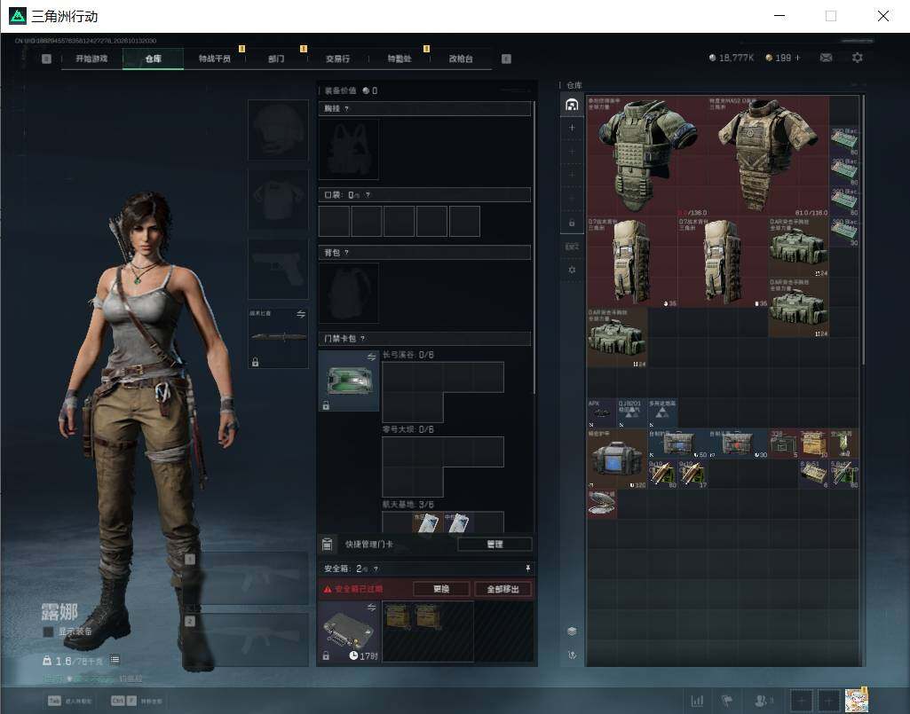Open the friends icon in bottom bar
The image size is (910, 714).
(761, 701)
